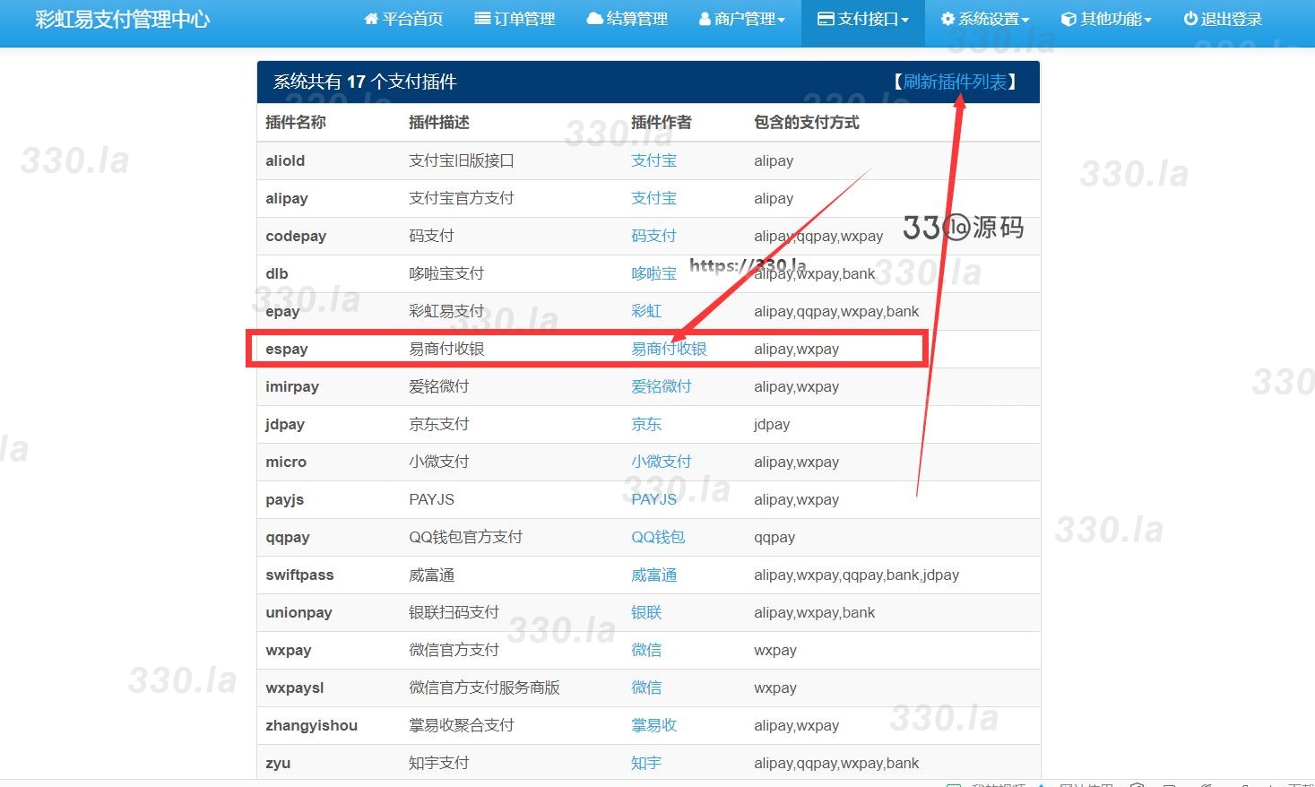Expand the 其他功能 dropdown caret

coord(1147,20)
